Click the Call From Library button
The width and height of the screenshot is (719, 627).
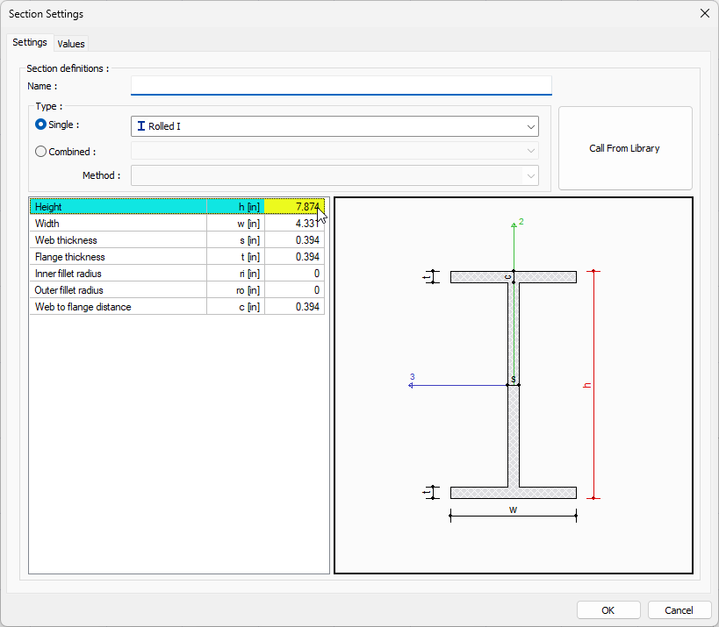coord(624,147)
